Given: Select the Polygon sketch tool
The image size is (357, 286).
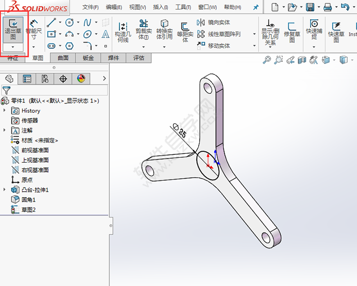Looking at the screenshot, I should pyautogui.click(x=69, y=46).
